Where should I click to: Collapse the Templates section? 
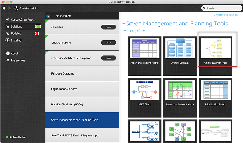tap(125, 31)
